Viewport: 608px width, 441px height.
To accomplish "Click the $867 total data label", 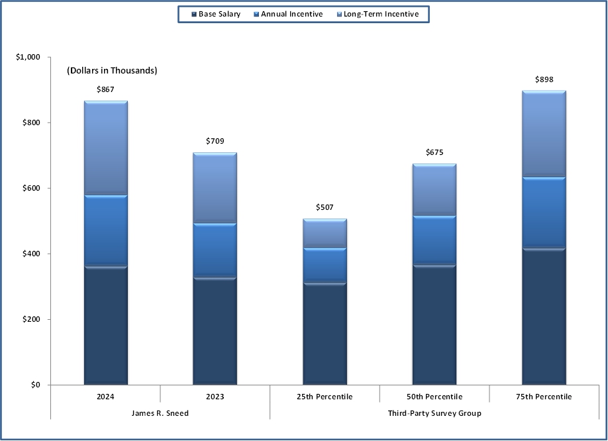I will tap(105, 89).
